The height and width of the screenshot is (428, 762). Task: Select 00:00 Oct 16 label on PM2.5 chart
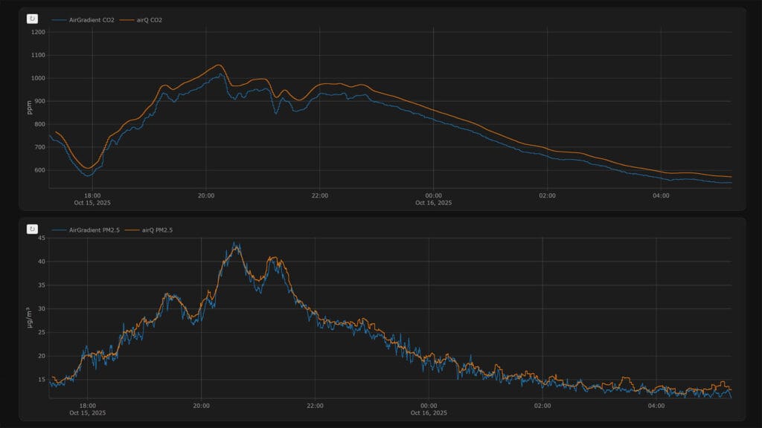(428, 409)
